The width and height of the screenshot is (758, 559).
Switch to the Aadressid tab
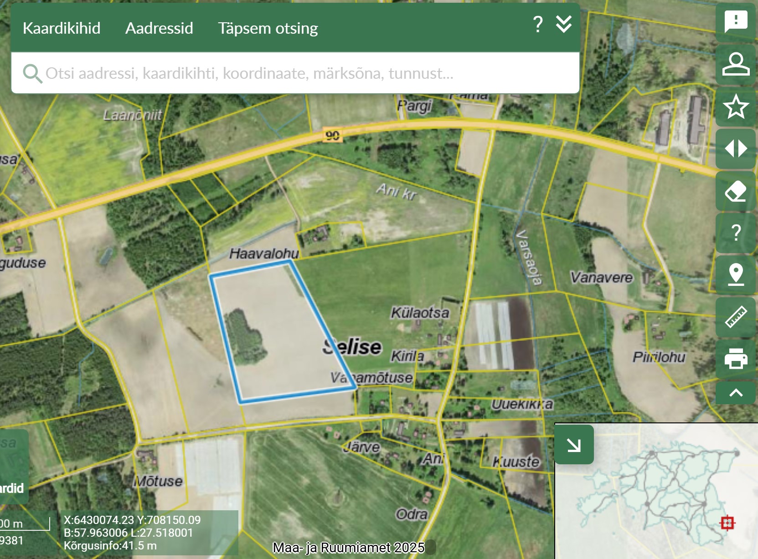(159, 28)
